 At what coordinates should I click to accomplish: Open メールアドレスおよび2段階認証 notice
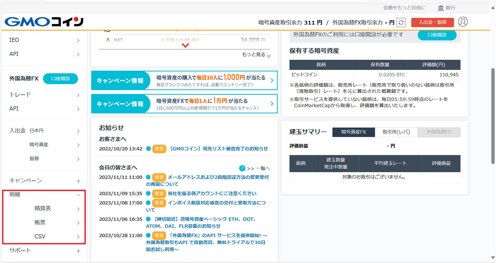click(207, 181)
